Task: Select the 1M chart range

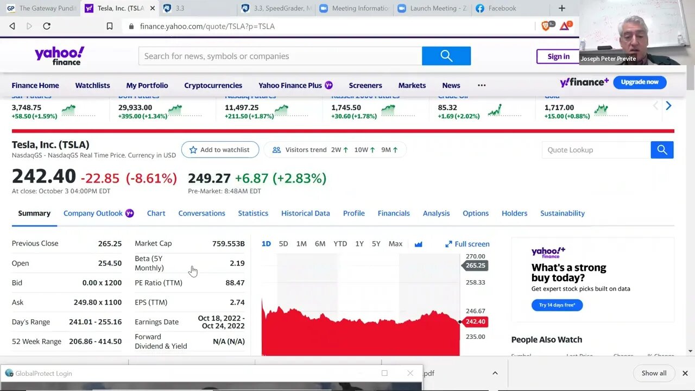Action: 301,244
